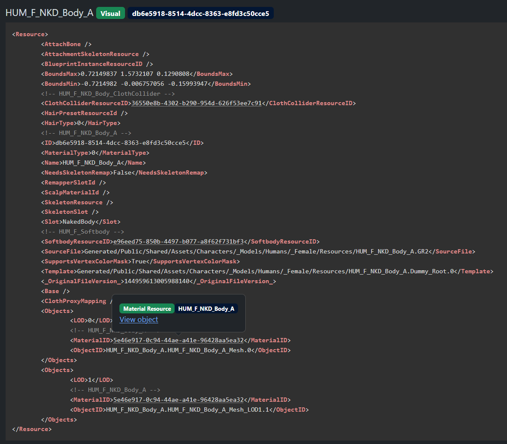Open the MaterialID GUID link under LOD 1
The height and width of the screenshot is (444, 507).
click(178, 400)
